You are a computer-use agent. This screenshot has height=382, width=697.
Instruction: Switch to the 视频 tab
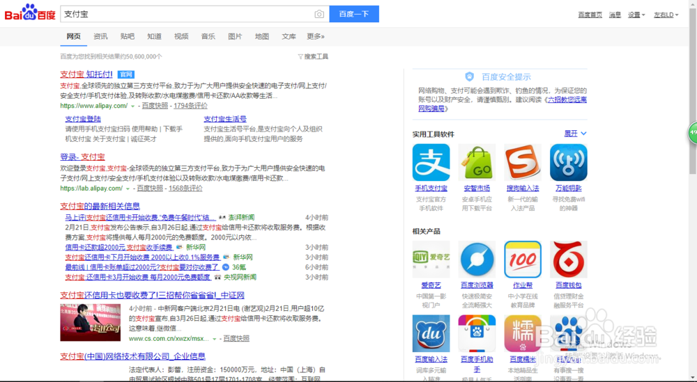pyautogui.click(x=181, y=36)
